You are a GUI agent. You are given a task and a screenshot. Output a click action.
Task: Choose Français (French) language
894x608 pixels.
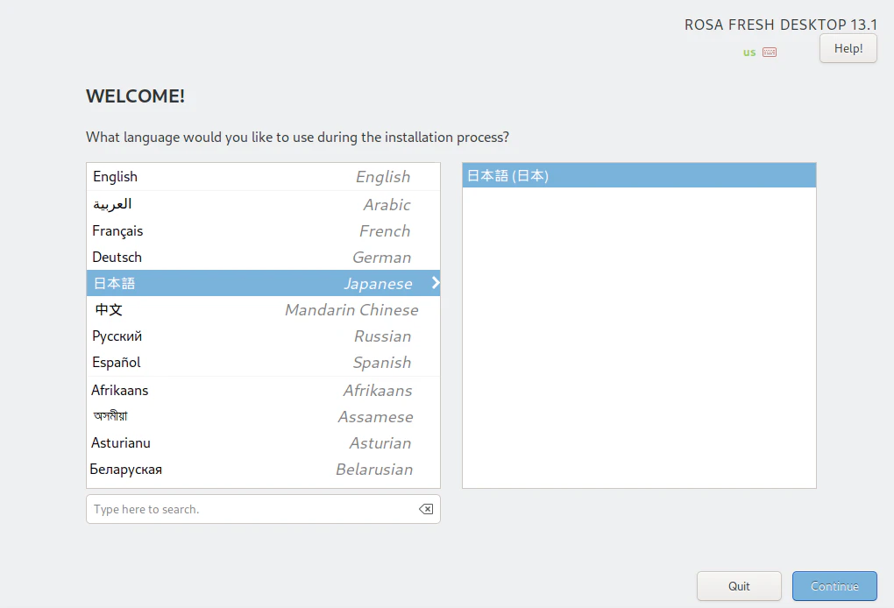point(263,230)
